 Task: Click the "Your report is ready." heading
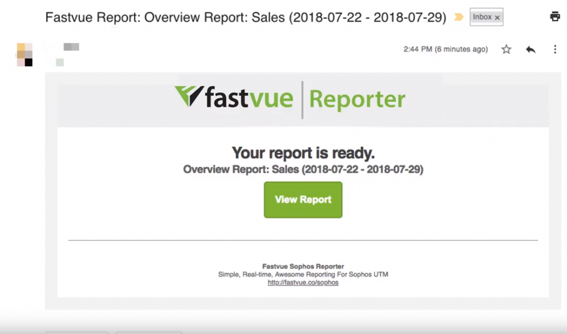click(x=303, y=152)
